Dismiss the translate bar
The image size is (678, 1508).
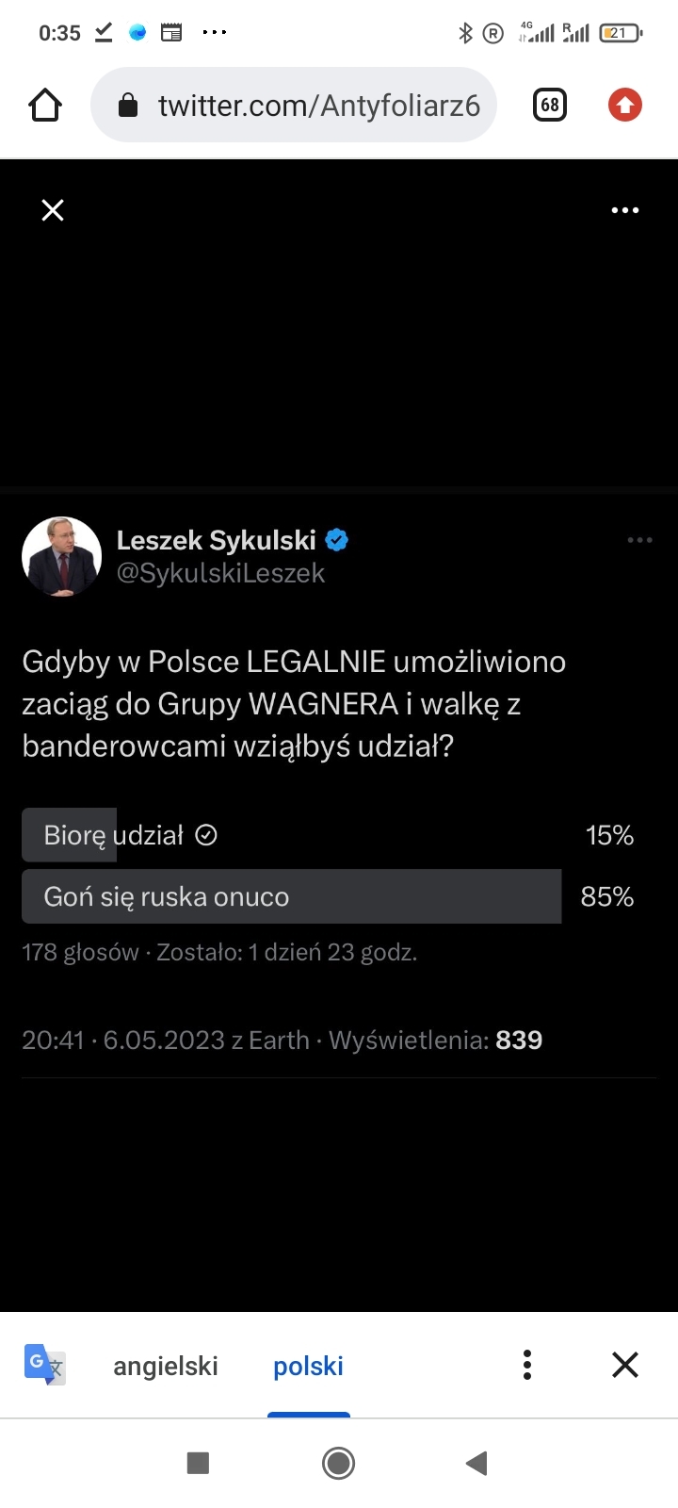click(x=625, y=1365)
